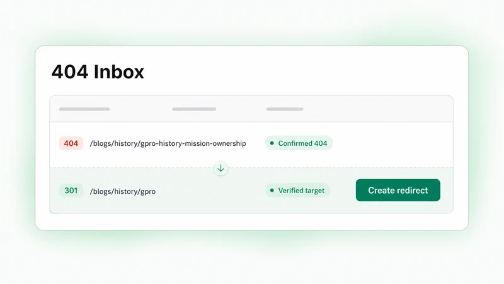The image size is (504, 284).
Task: Click the /blogs/history/gpro-history-mission-ownership path
Action: point(168,143)
